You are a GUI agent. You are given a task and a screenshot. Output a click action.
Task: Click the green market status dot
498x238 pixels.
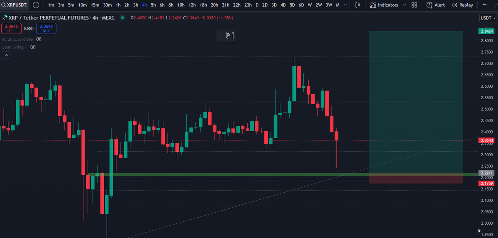(x=122, y=18)
